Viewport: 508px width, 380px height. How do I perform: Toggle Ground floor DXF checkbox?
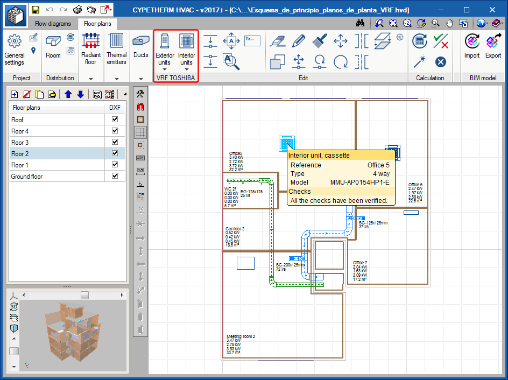[115, 177]
